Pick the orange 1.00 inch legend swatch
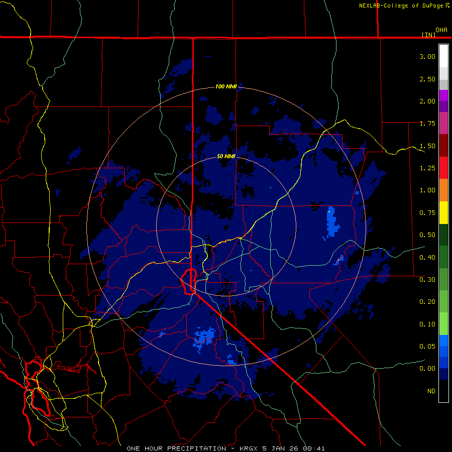 click(443, 190)
